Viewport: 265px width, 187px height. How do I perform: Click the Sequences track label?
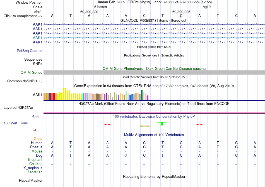33,59
